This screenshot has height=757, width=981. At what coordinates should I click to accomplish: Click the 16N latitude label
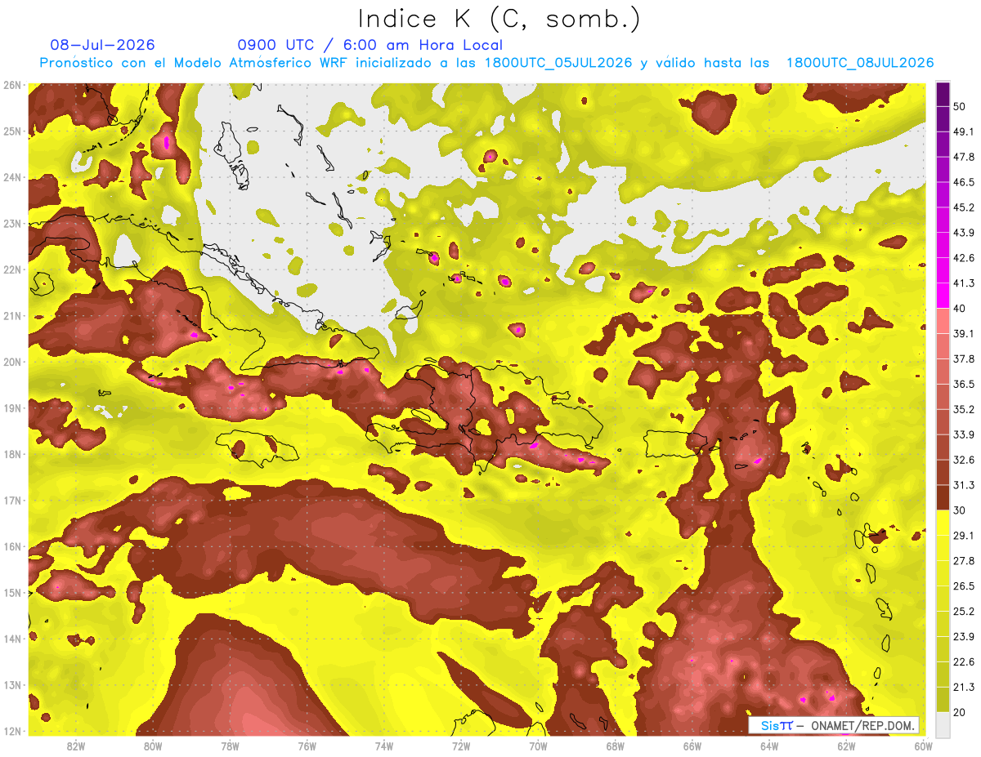tap(12, 546)
